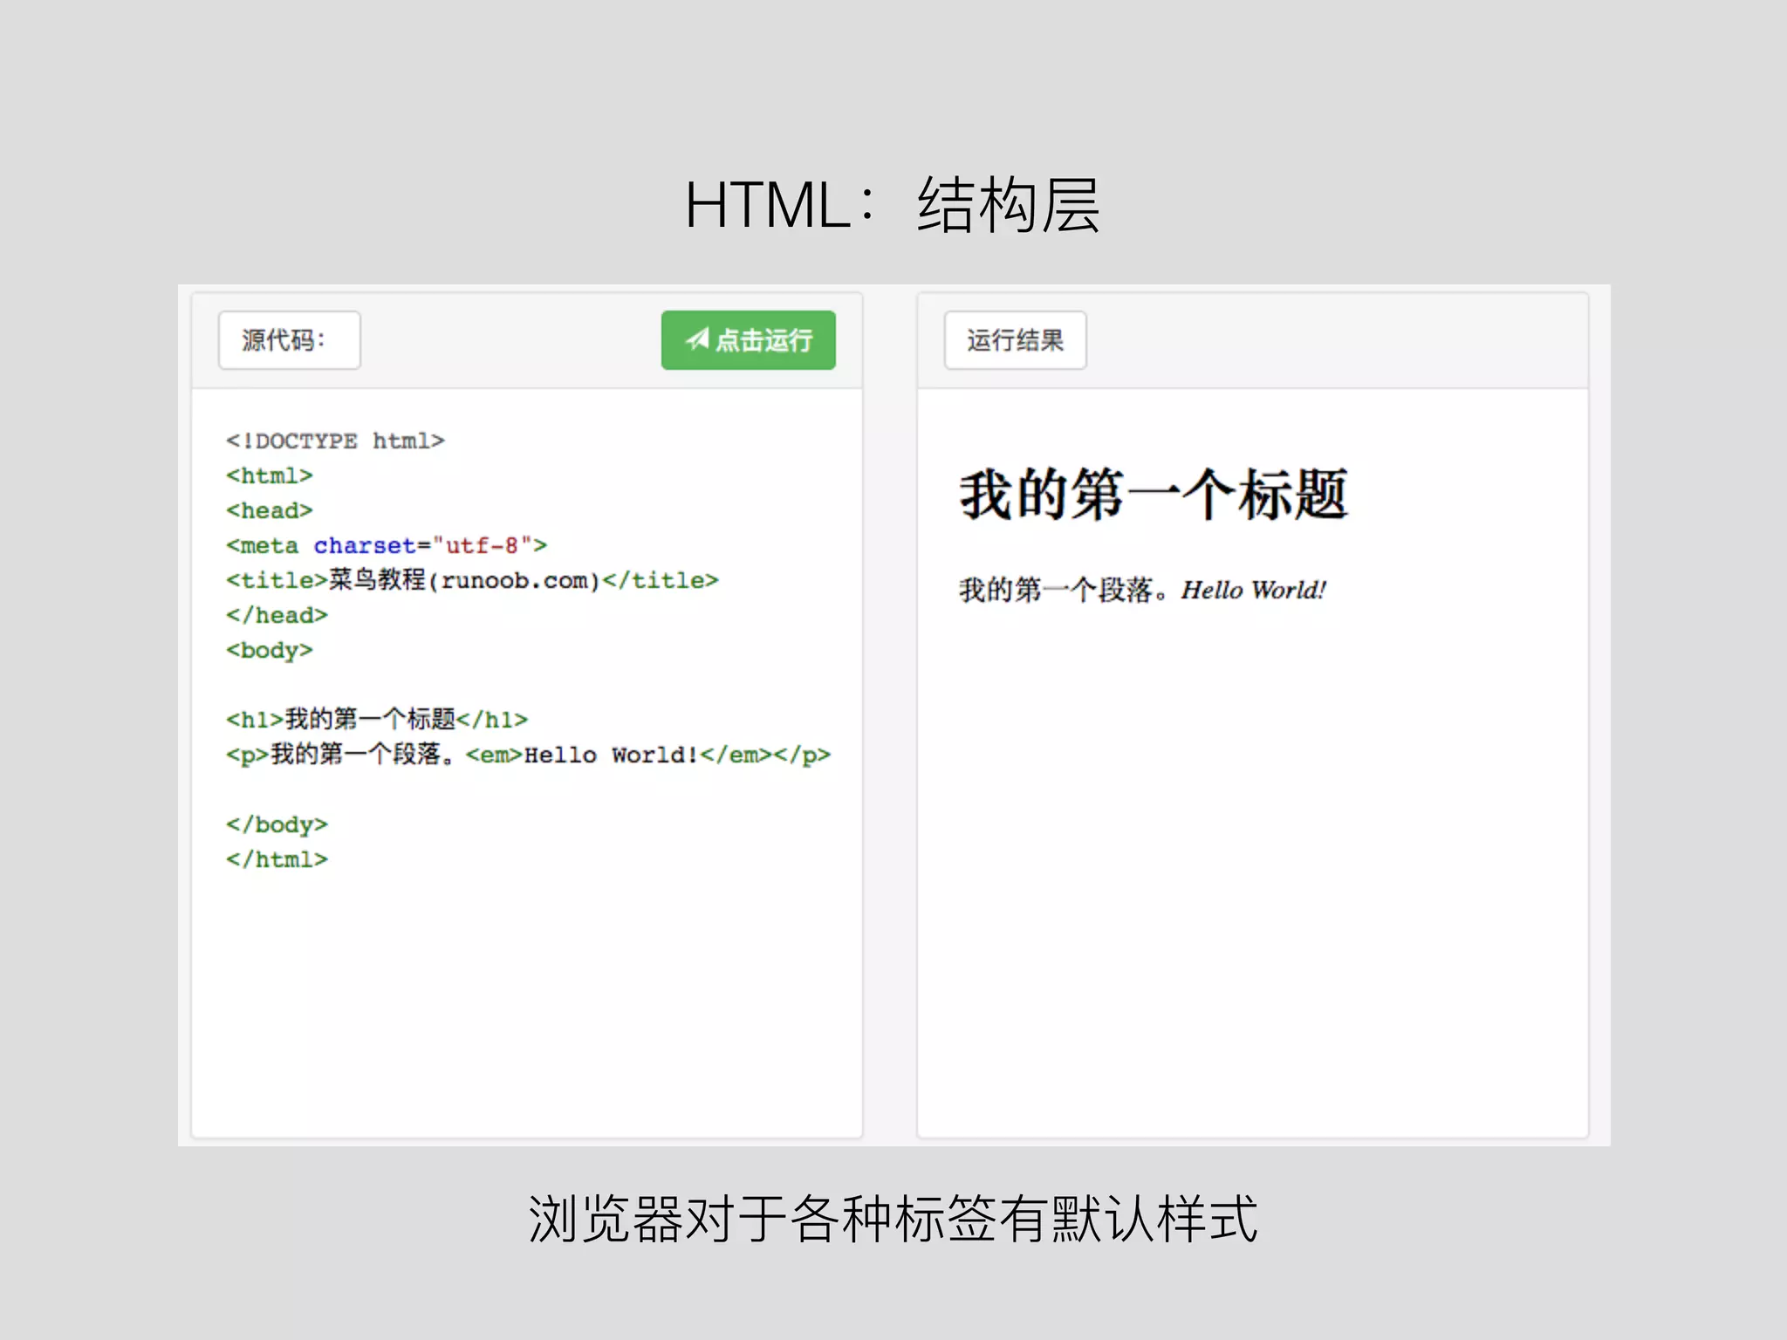Click the opening <head> tag line
1787x1340 pixels.
269,510
